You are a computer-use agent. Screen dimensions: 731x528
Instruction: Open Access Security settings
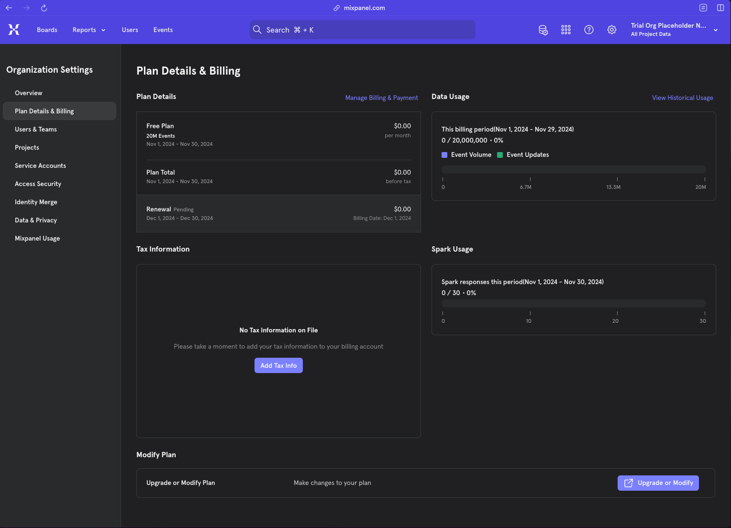tap(38, 184)
